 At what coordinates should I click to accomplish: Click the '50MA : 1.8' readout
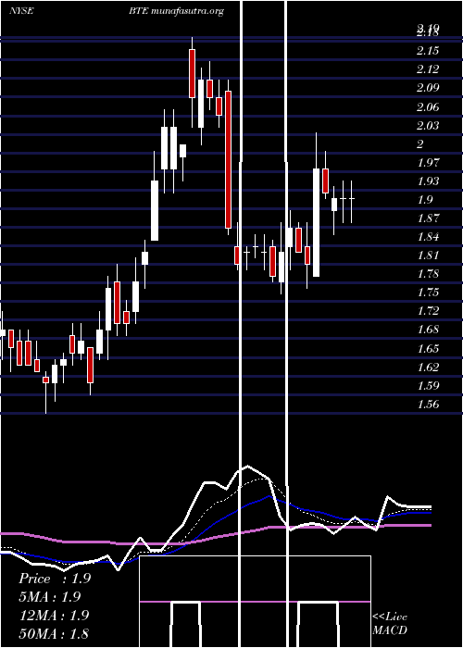click(54, 633)
